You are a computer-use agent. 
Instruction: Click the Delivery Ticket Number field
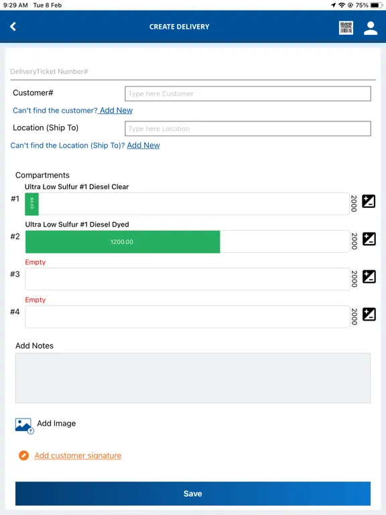[x=193, y=72]
